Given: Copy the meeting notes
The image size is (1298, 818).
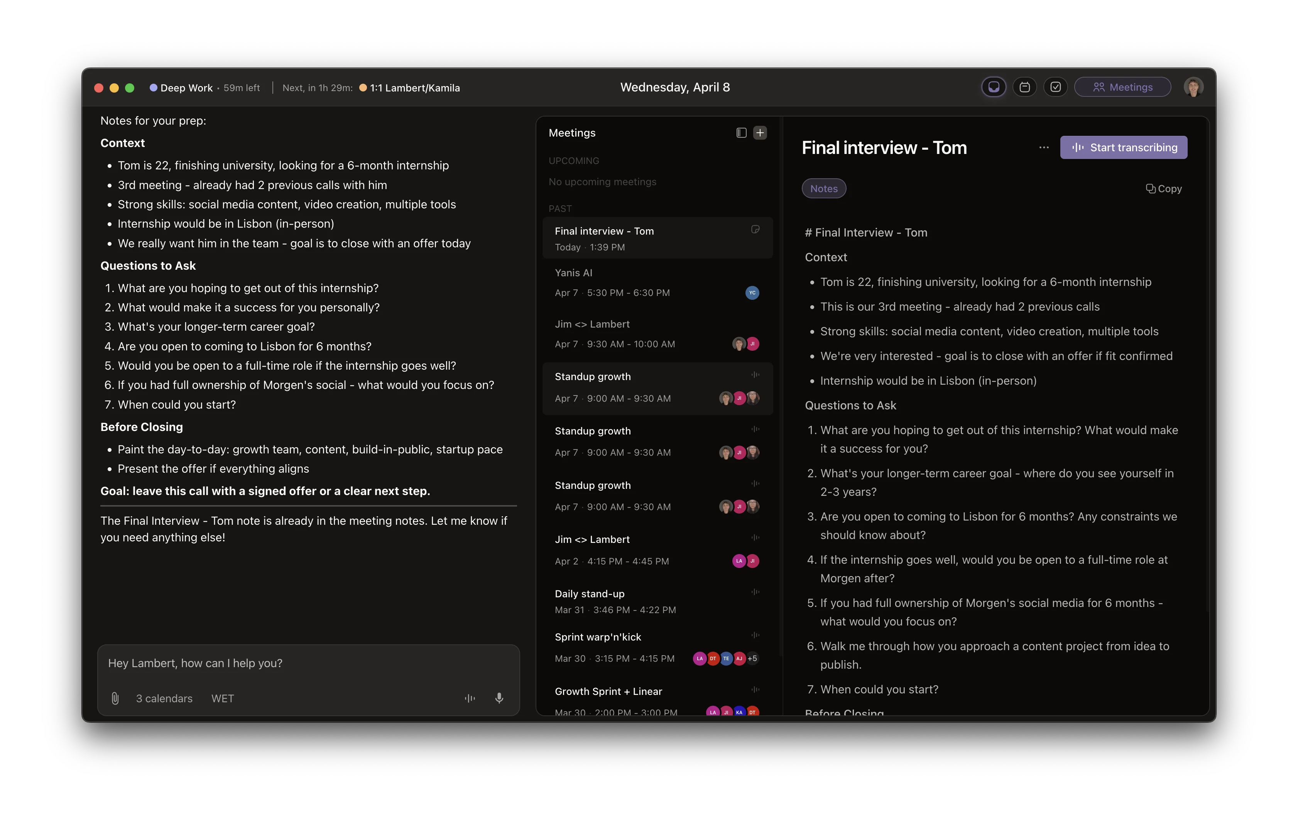Looking at the screenshot, I should pyautogui.click(x=1163, y=189).
